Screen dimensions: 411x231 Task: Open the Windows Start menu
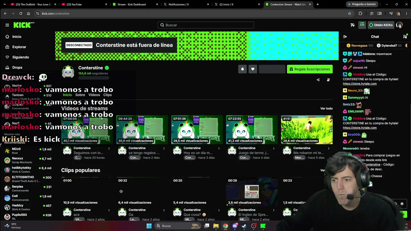(x=149, y=226)
